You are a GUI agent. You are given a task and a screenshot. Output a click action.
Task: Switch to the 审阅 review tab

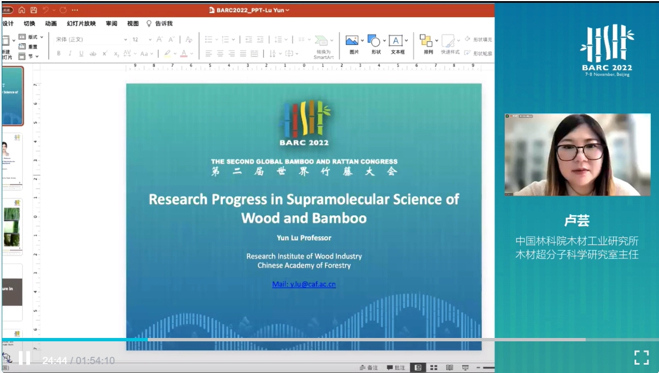point(111,23)
